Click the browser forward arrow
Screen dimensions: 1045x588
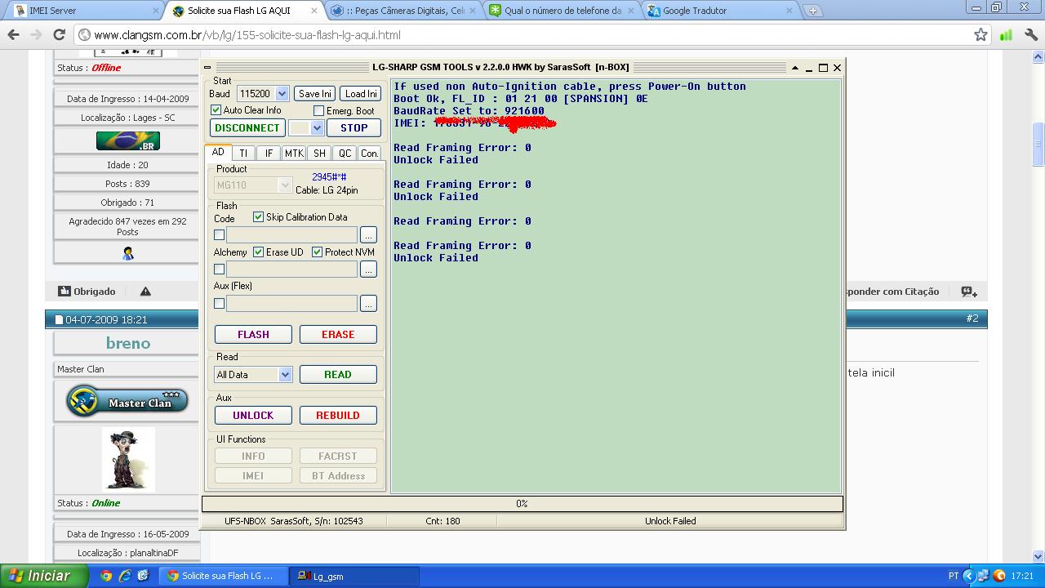pyautogui.click(x=36, y=35)
